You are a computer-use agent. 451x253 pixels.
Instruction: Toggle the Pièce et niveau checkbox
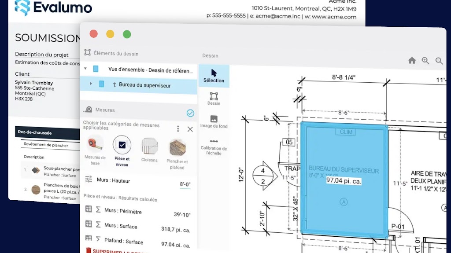click(x=122, y=145)
